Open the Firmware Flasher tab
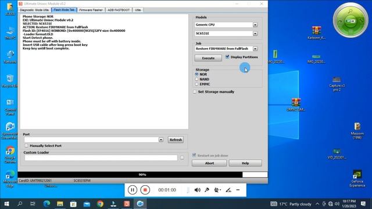The height and width of the screenshot is (209, 372). point(91,10)
